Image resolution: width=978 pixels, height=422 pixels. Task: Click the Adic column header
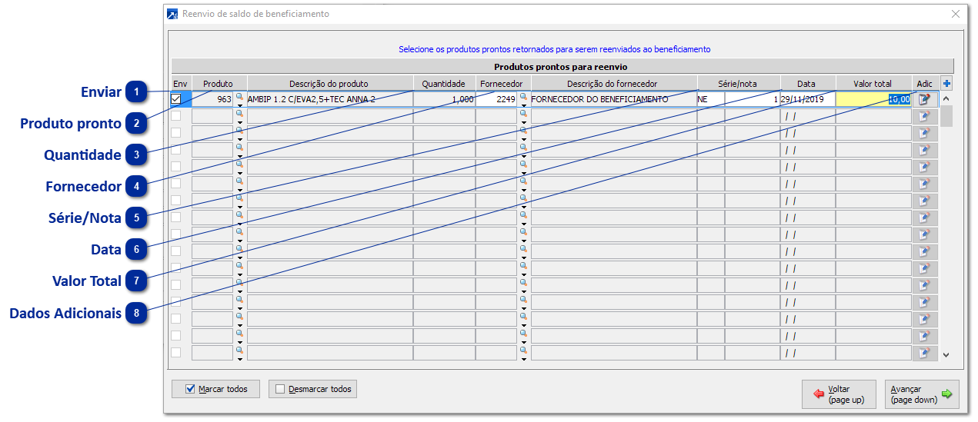click(925, 83)
